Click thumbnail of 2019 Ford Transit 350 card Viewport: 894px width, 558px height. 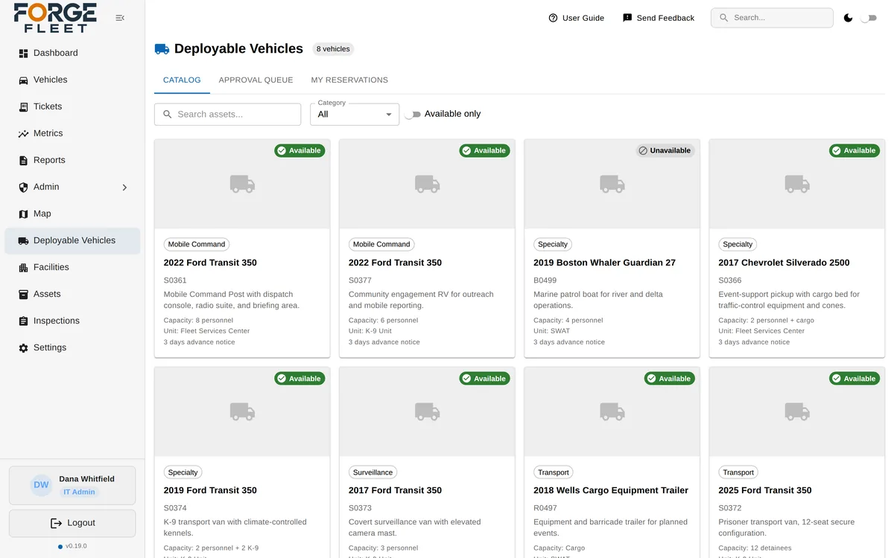(x=242, y=411)
